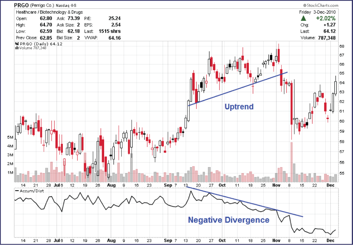
Task: Click the copyright symbol before StockCharts.com
Action: (305, 6)
